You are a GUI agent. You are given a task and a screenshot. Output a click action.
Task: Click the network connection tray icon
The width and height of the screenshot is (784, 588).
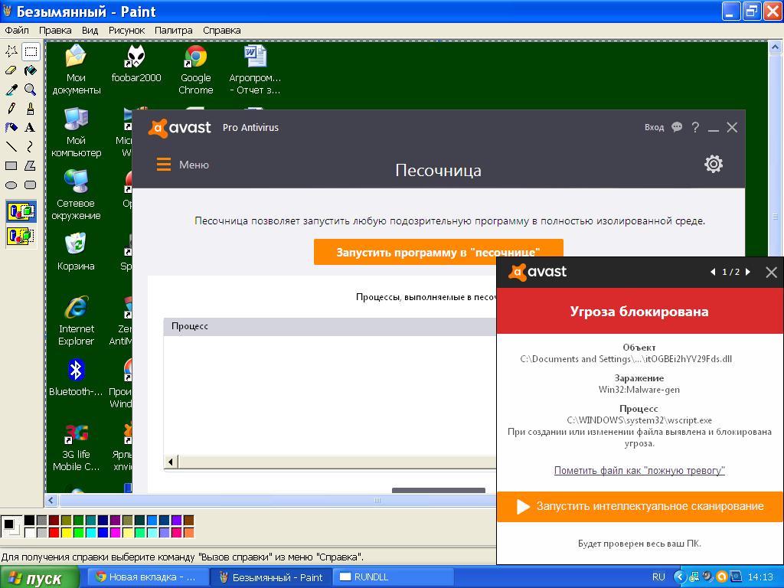694,577
